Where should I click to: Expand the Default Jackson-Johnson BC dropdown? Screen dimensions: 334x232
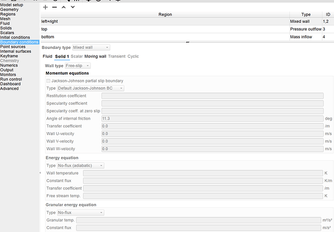tap(91, 88)
